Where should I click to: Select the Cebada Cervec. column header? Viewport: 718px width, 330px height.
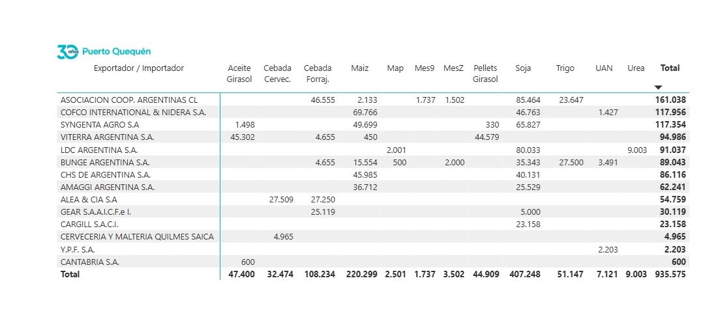278,74
